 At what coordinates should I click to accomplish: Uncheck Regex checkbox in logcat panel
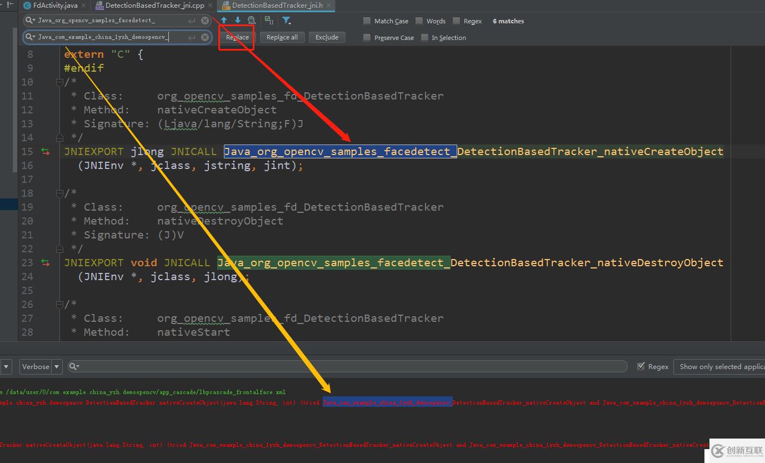click(x=641, y=366)
